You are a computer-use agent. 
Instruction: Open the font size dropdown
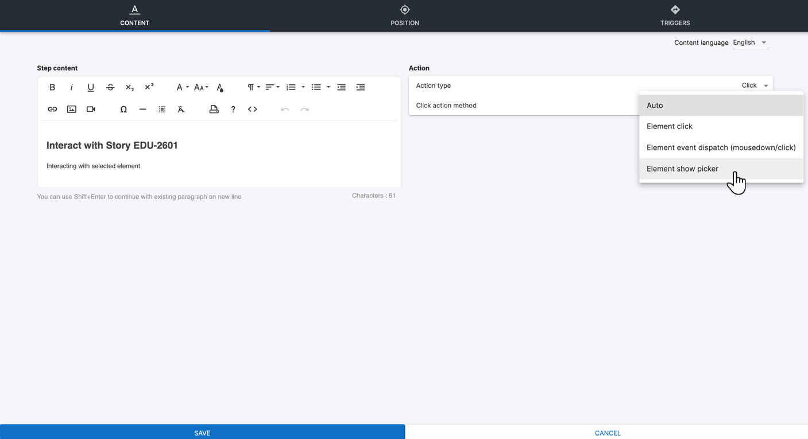tap(201, 87)
